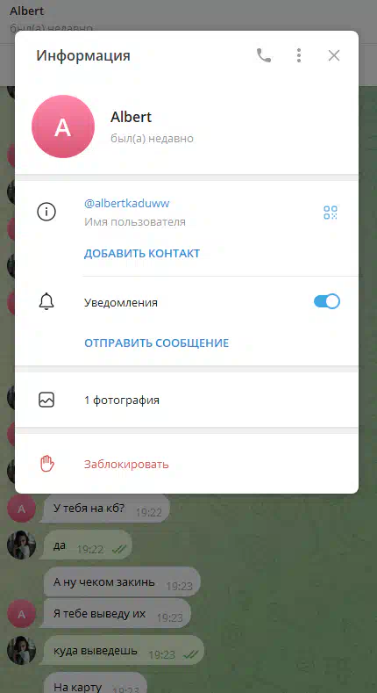The height and width of the screenshot is (693, 377).
Task: Open the photo icon next to 1 фотография
Action: [46, 400]
